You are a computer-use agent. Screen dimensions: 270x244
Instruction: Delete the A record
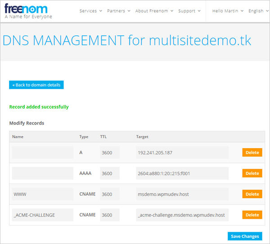(x=252, y=153)
